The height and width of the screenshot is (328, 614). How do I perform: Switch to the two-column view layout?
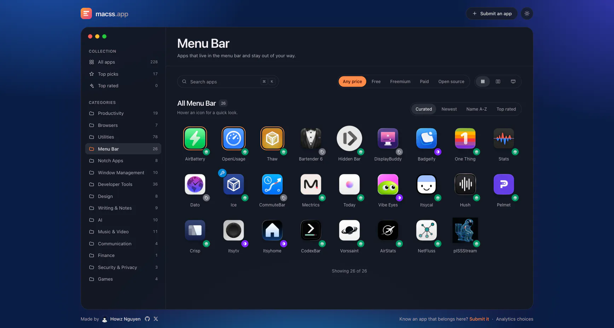(498, 82)
